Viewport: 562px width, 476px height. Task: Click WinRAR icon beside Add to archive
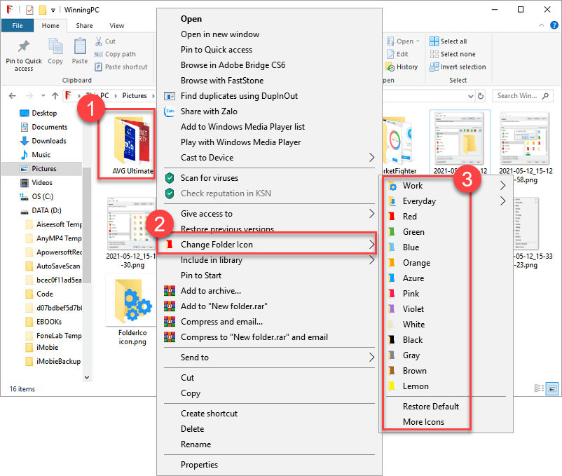pyautogui.click(x=169, y=291)
